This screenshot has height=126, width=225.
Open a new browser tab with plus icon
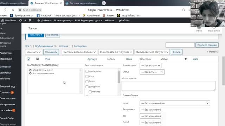104,3
